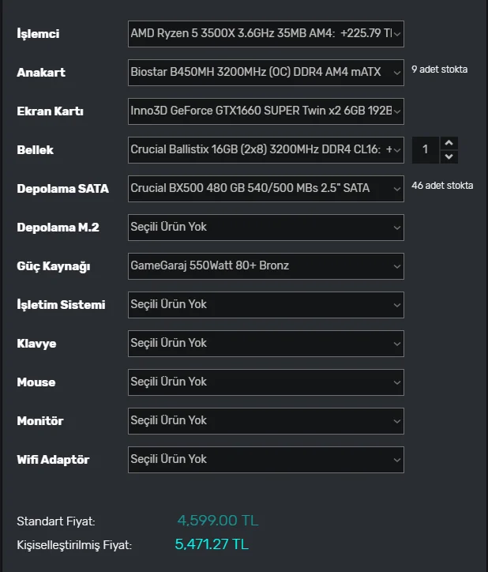
Task: Open the Monitör dropdown
Action: coord(265,420)
